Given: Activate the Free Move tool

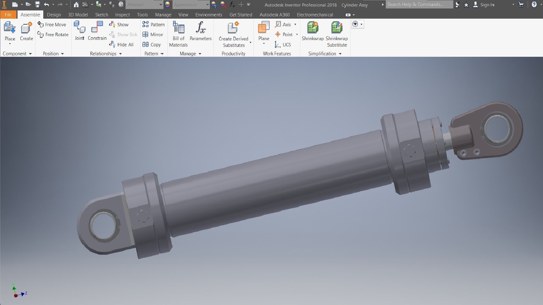Looking at the screenshot, I should pos(52,25).
